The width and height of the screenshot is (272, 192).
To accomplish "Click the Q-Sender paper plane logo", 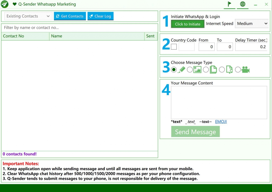I will click(5, 4).
